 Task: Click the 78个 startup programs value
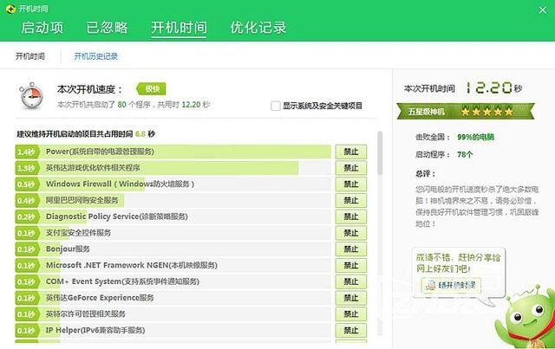click(x=465, y=154)
